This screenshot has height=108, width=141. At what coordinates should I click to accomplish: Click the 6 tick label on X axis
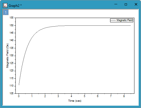pos(98,96)
